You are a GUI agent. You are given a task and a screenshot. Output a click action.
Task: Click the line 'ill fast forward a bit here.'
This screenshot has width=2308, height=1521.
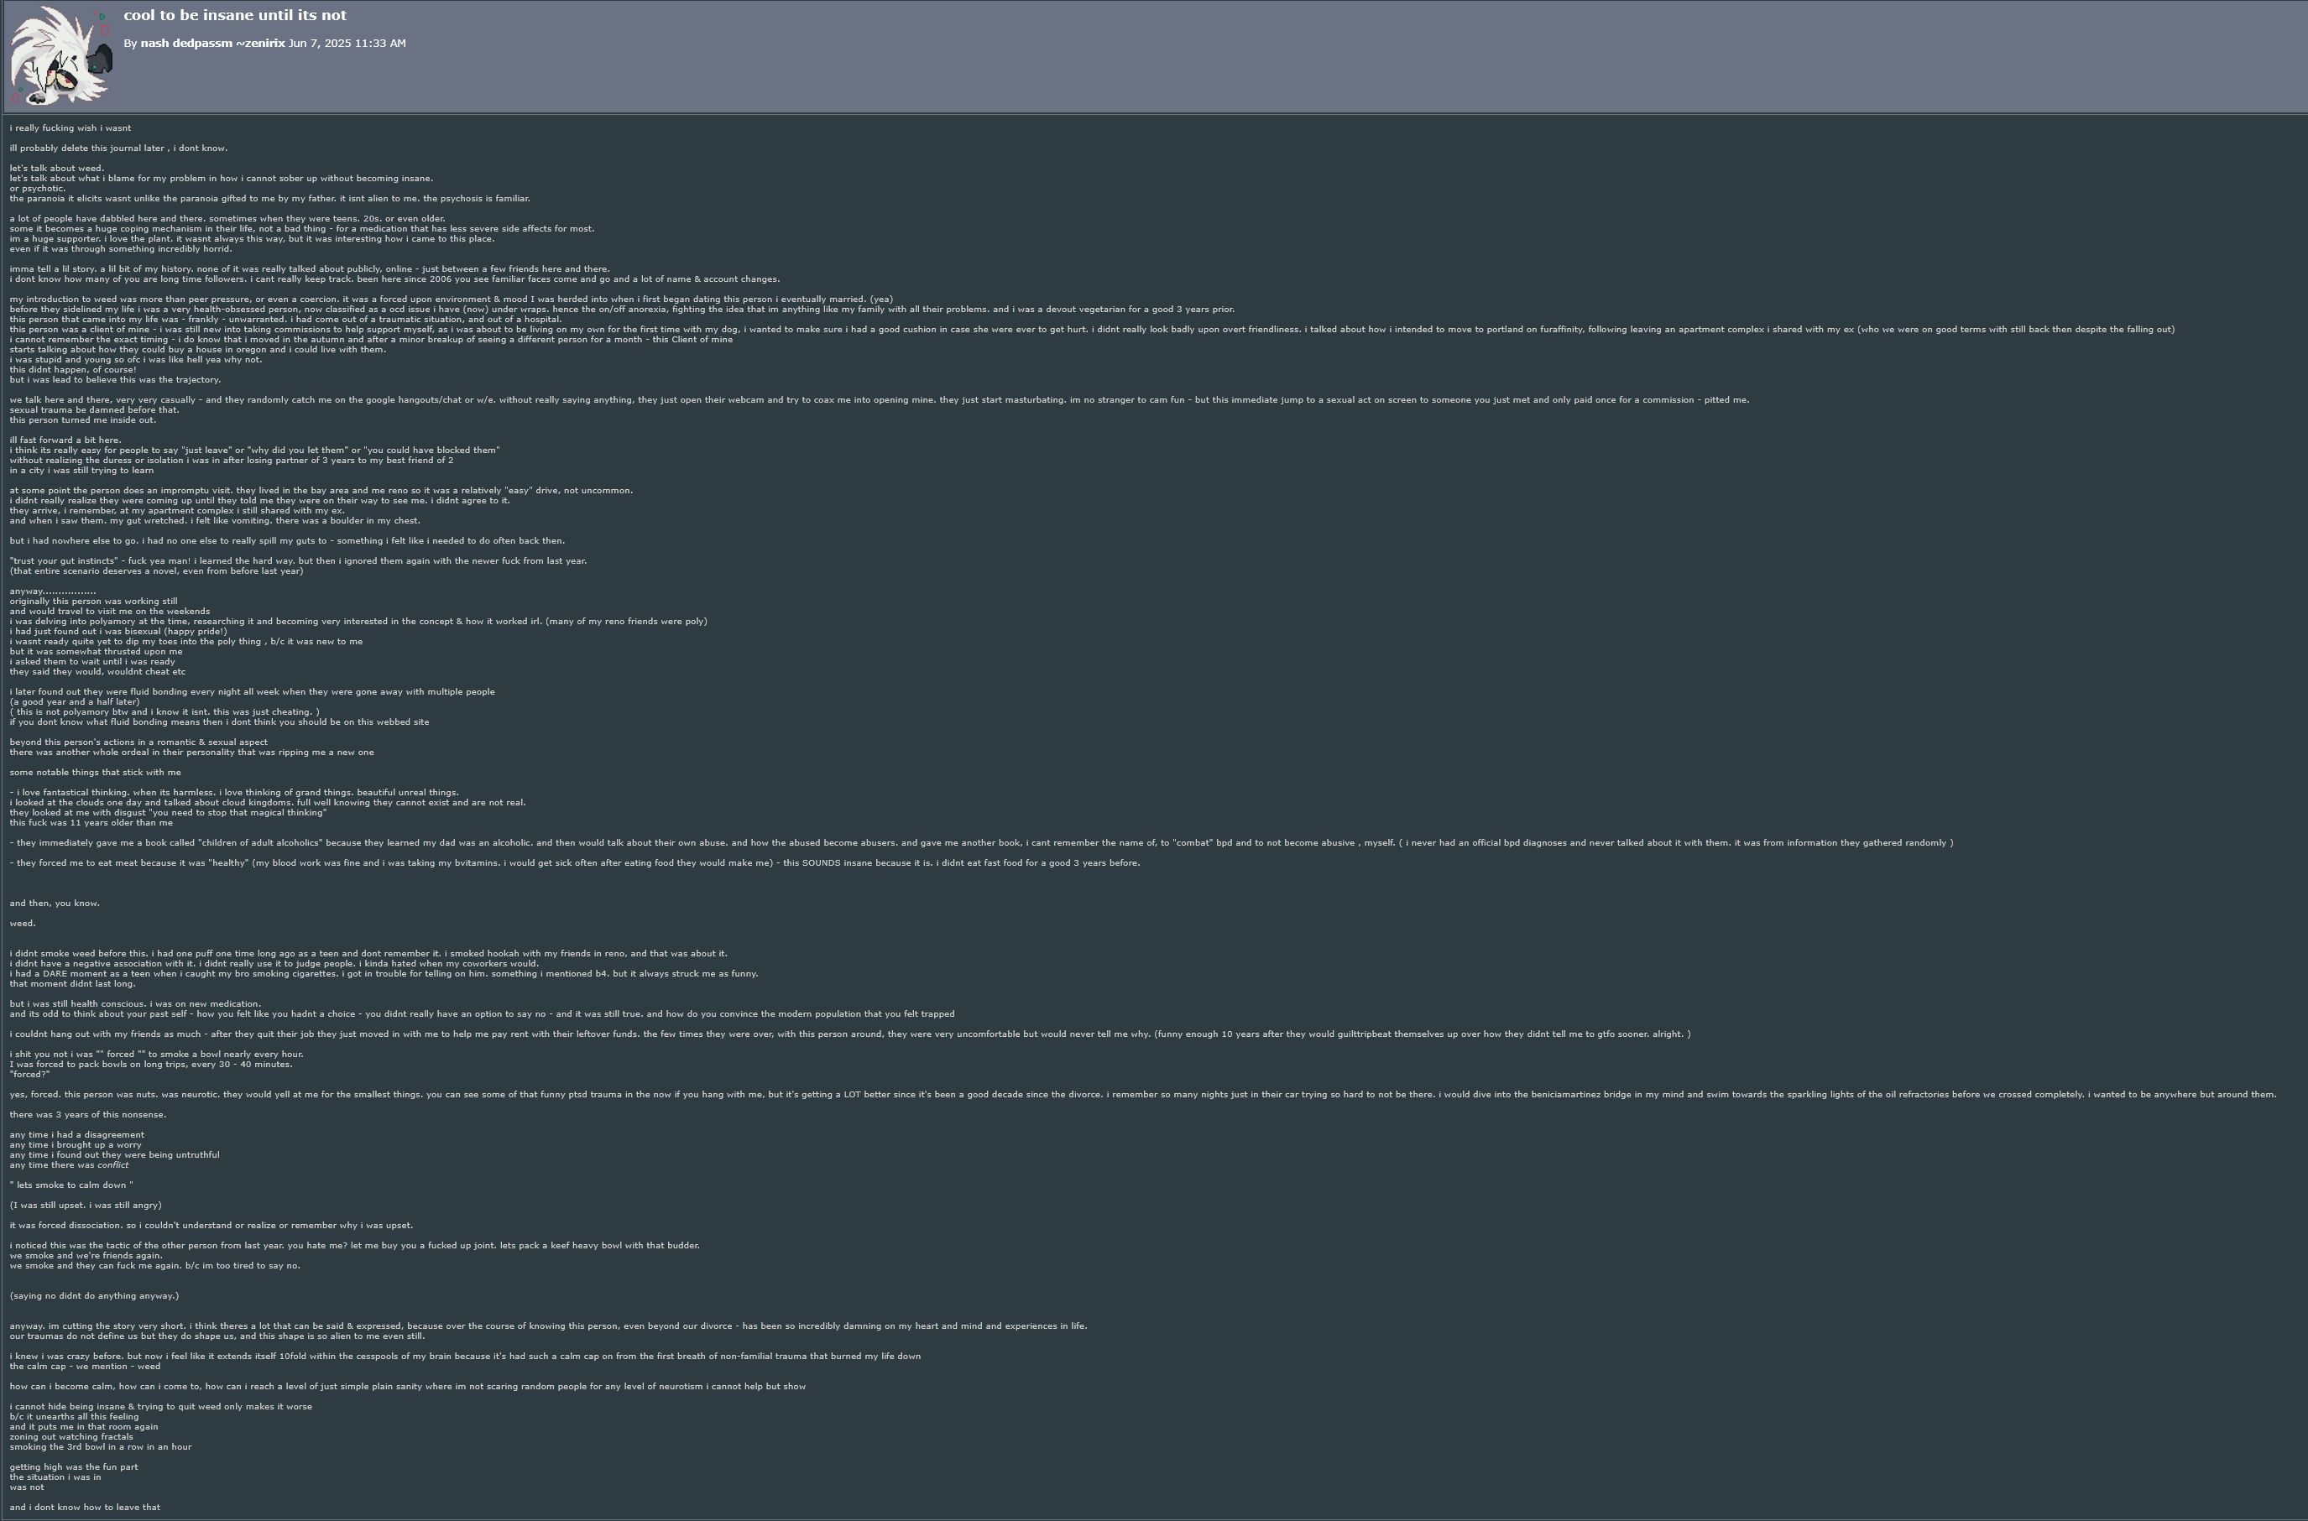65,440
